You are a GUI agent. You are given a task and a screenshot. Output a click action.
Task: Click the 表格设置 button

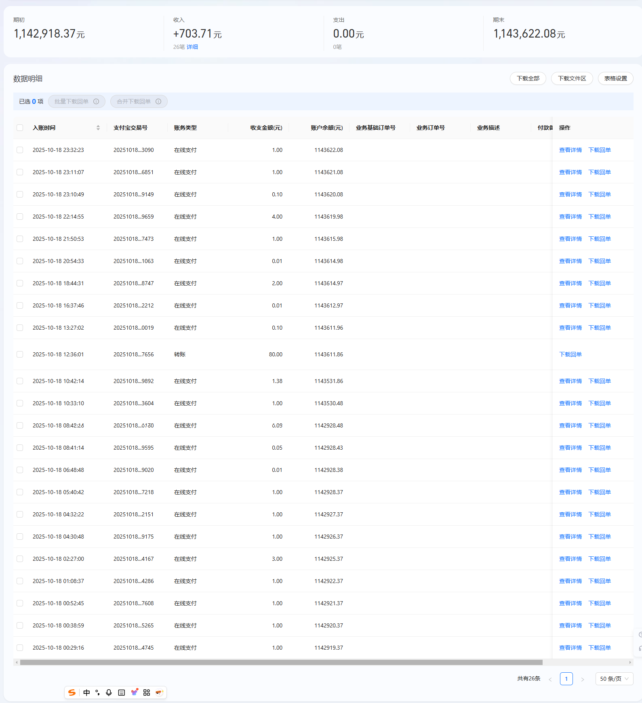(615, 78)
